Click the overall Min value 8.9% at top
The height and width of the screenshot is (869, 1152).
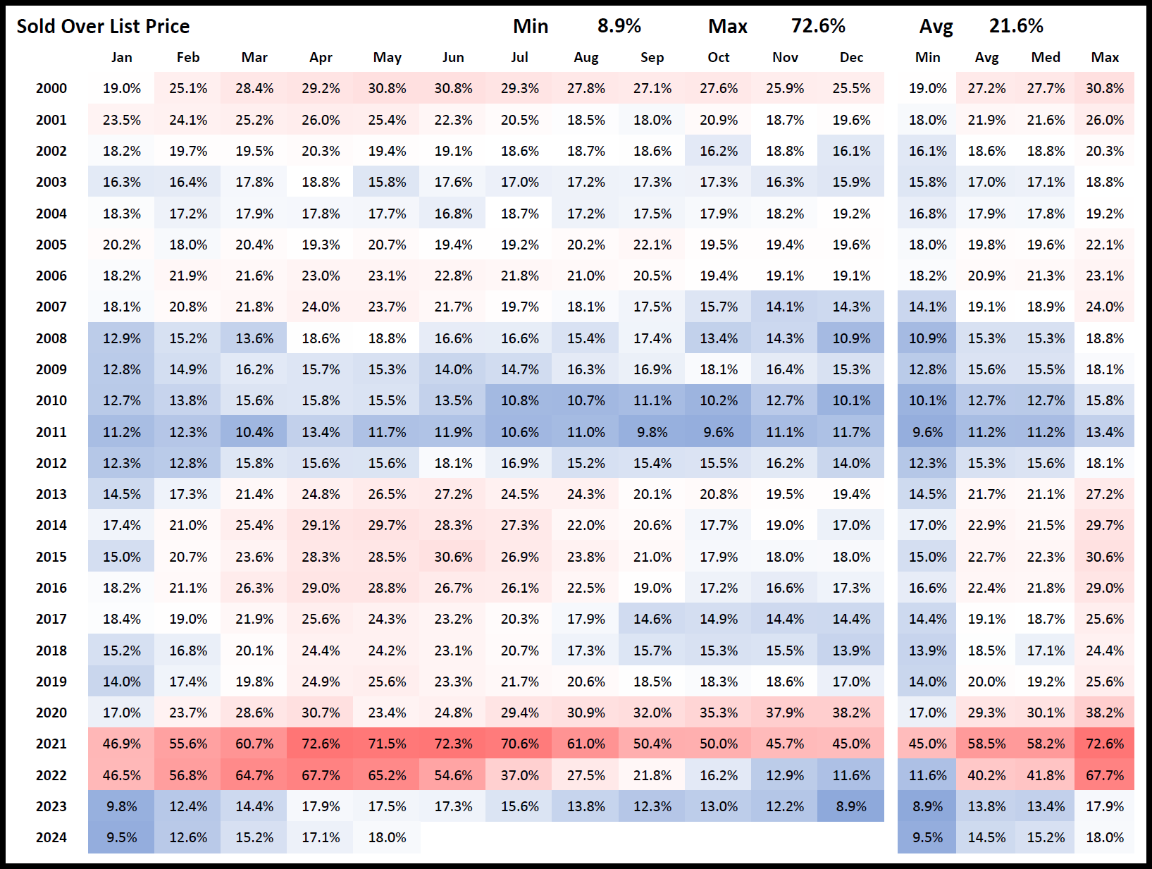[619, 26]
